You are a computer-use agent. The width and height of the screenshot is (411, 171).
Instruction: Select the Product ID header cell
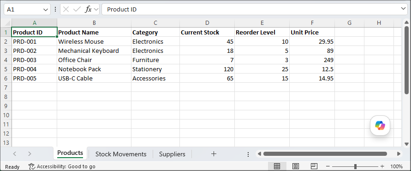pyautogui.click(x=34, y=32)
